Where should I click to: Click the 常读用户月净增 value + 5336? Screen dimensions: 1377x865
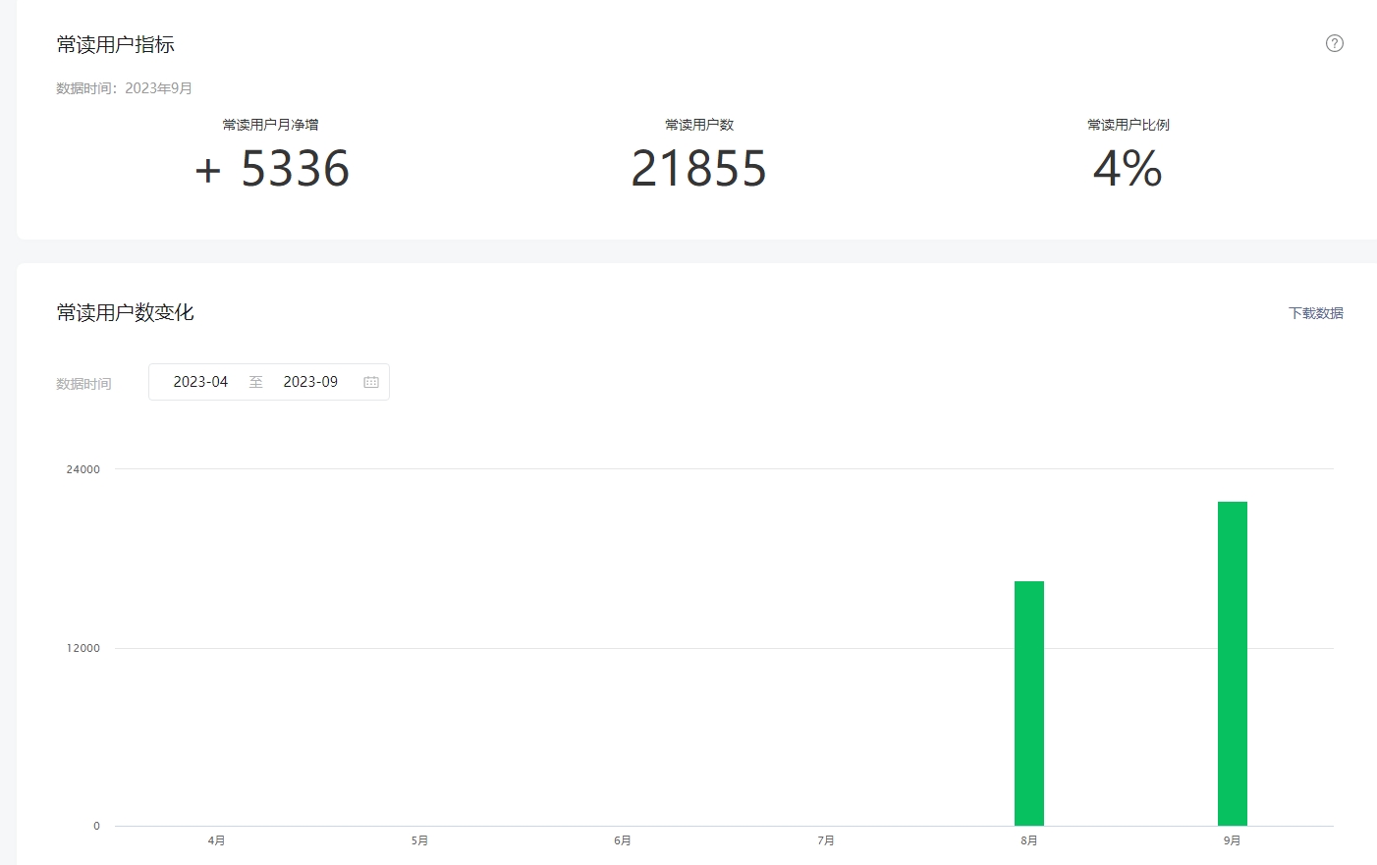(x=272, y=169)
